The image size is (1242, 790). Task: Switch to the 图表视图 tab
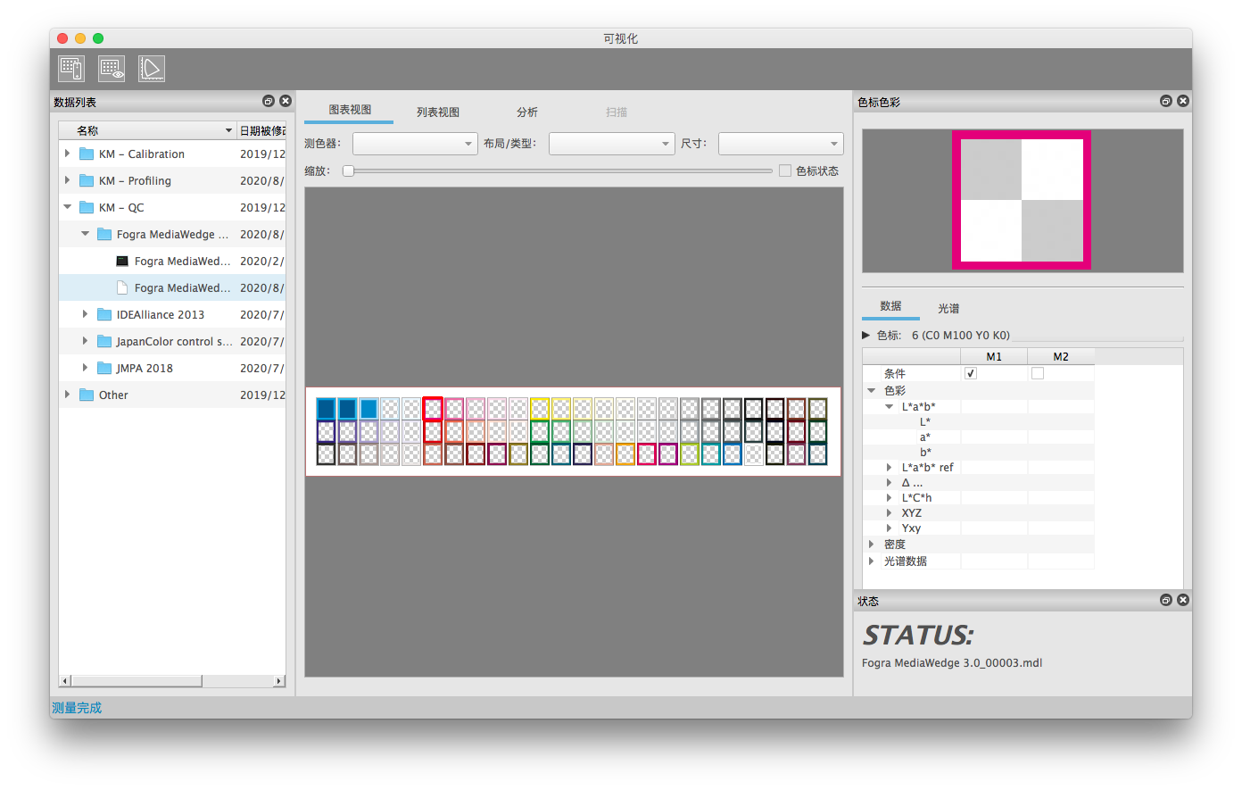[349, 110]
